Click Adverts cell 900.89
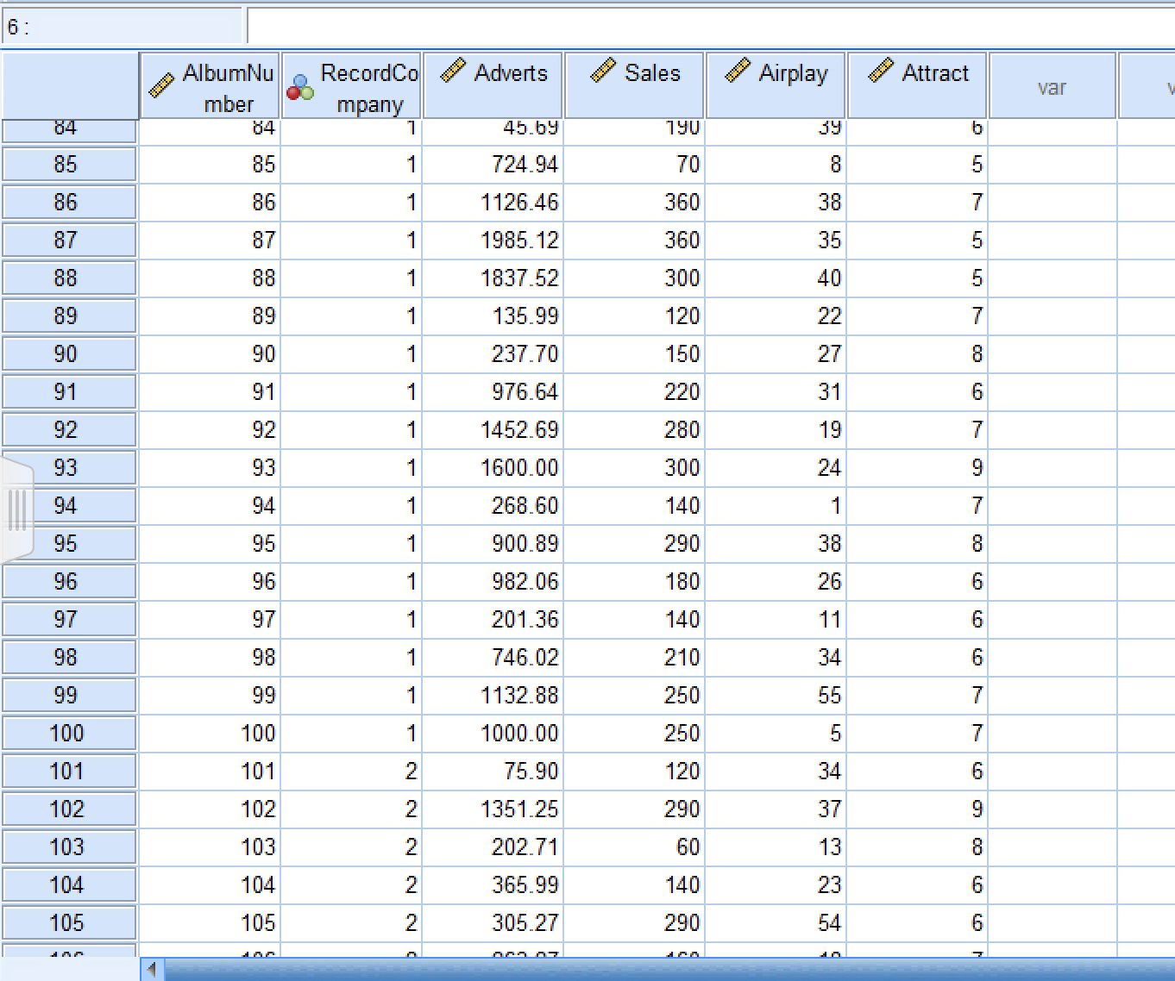 [493, 543]
